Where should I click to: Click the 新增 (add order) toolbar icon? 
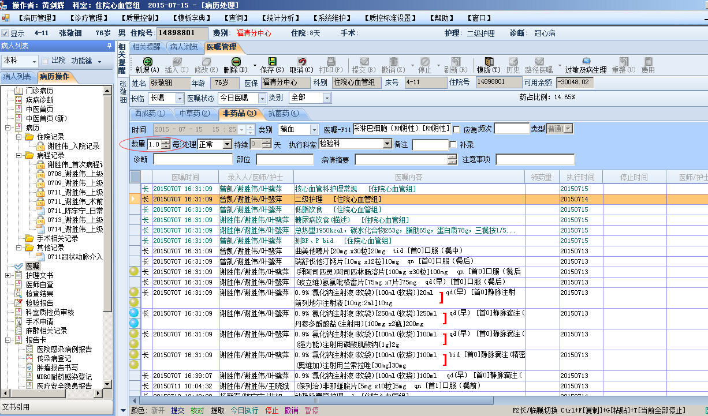[x=148, y=61]
